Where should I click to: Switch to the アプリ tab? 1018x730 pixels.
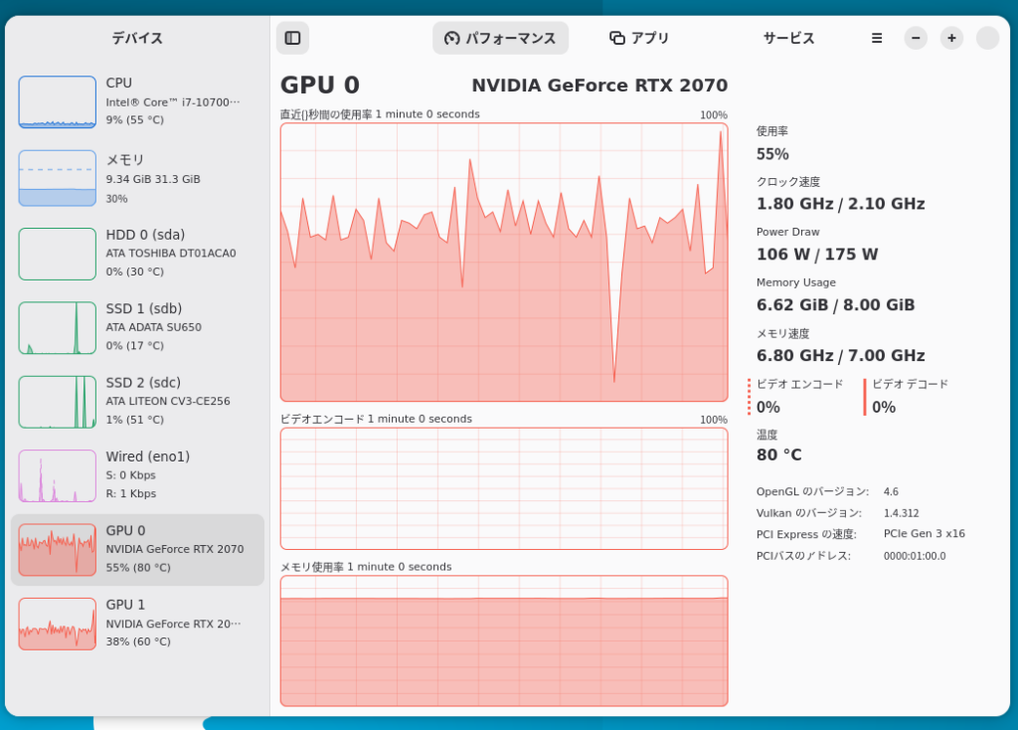pyautogui.click(x=639, y=38)
